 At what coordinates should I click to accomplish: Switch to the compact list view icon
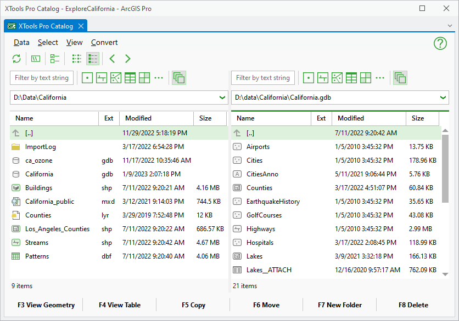pyautogui.click(x=77, y=59)
